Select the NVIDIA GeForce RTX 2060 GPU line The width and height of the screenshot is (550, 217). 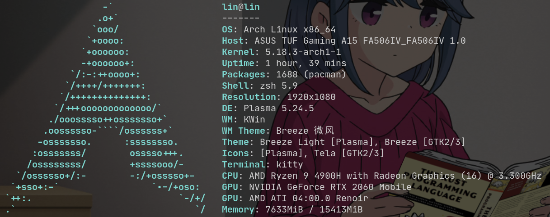click(316, 187)
